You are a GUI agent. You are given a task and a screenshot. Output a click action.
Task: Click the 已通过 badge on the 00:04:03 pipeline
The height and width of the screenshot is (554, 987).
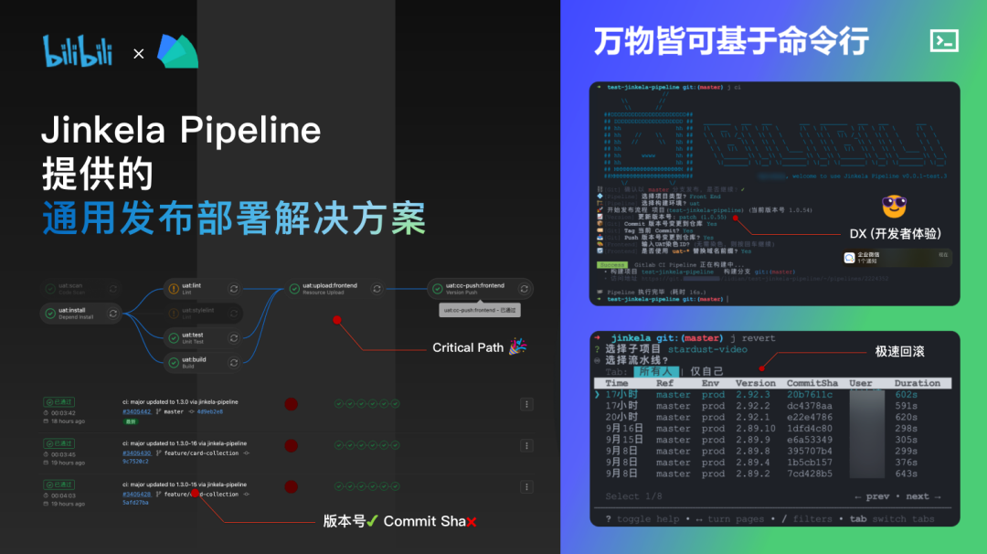(x=59, y=485)
